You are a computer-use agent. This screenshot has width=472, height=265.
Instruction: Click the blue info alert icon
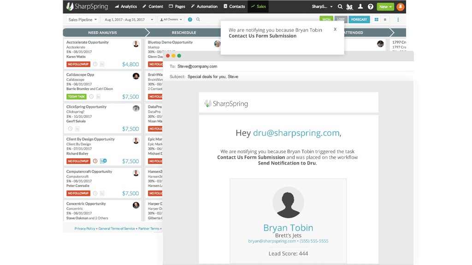click(x=190, y=19)
